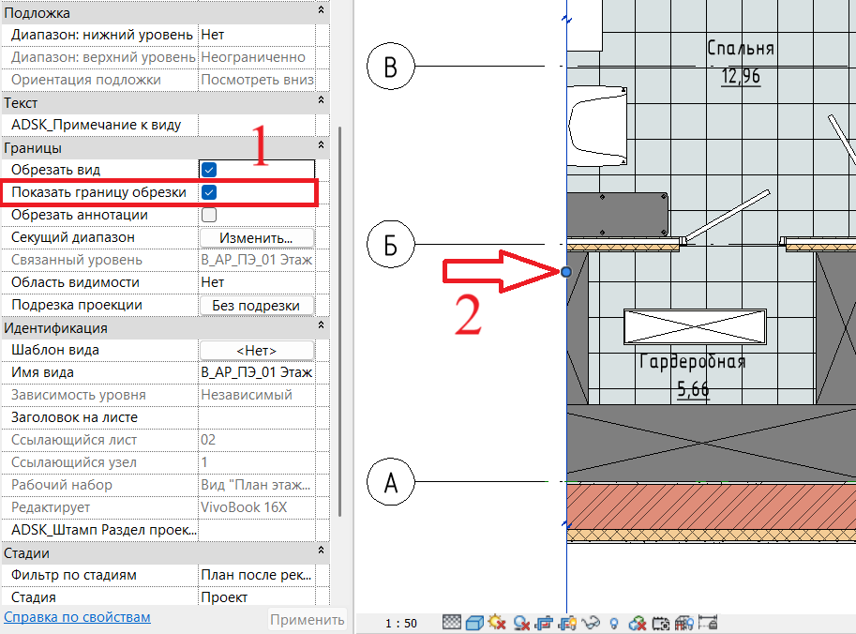Open the Temporary View Properties icon
Screen dimensions: 856x634
pos(661,623)
